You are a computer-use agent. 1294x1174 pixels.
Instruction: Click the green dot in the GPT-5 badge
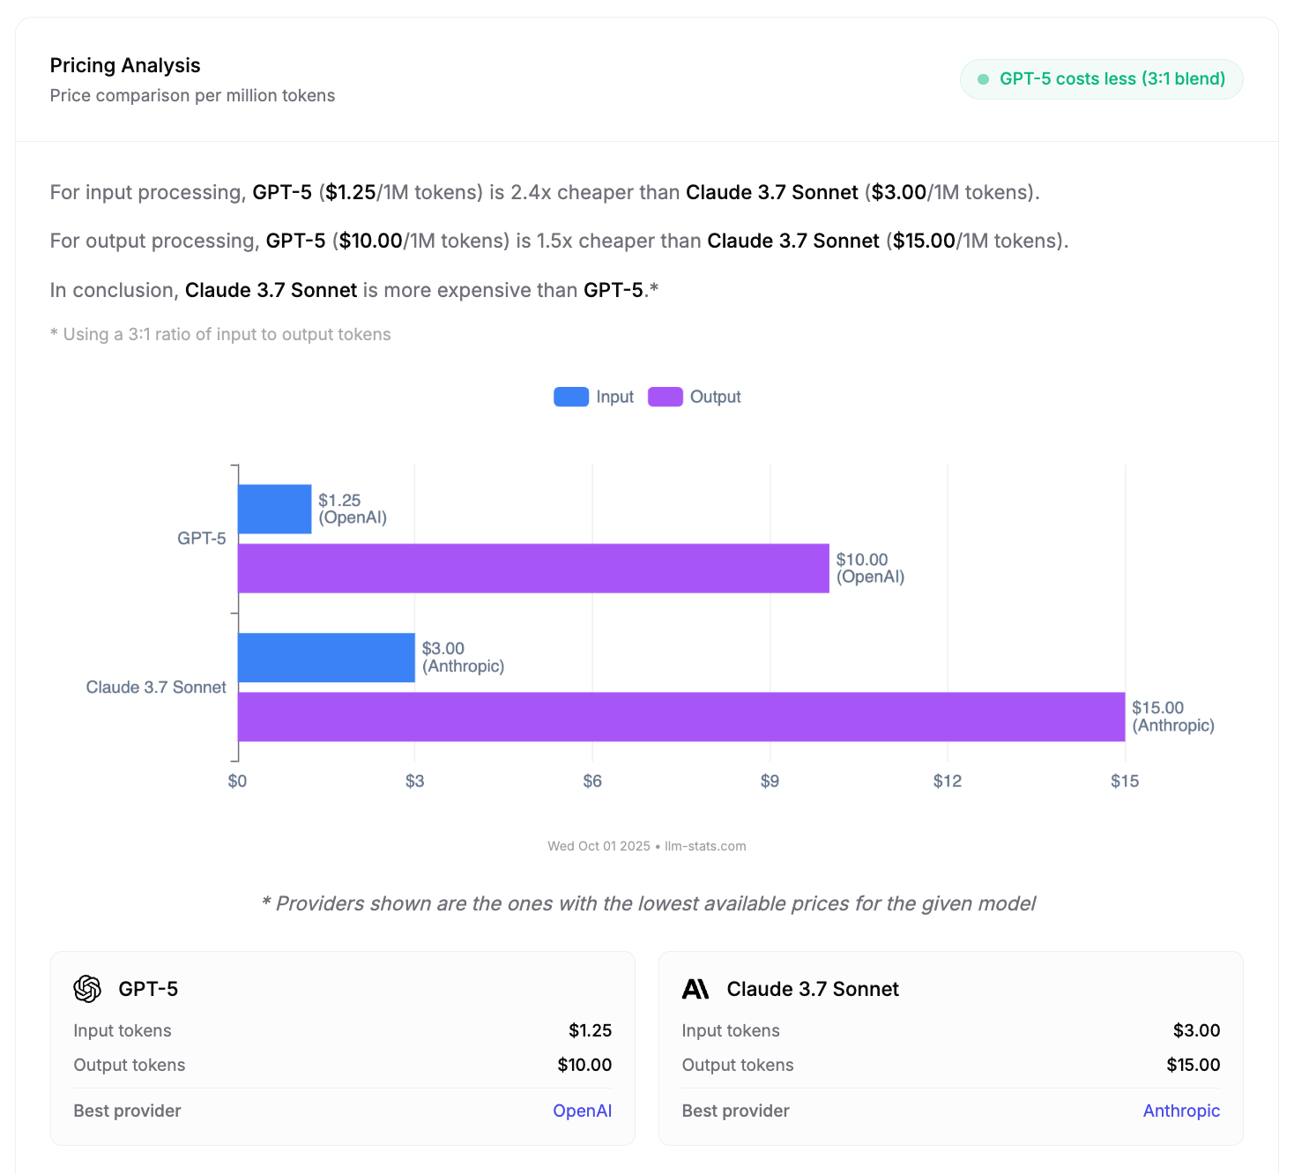pyautogui.click(x=983, y=79)
